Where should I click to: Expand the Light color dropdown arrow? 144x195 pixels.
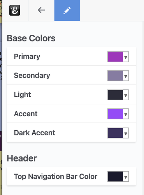(126, 95)
